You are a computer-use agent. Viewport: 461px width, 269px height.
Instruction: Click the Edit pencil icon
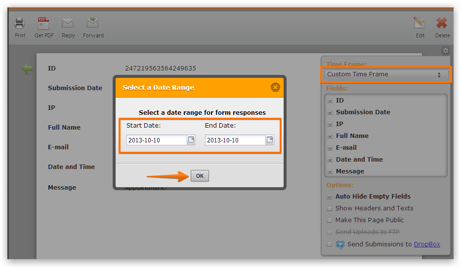coord(419,23)
